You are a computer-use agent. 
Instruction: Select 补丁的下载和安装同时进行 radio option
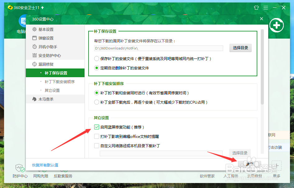coord(97,93)
